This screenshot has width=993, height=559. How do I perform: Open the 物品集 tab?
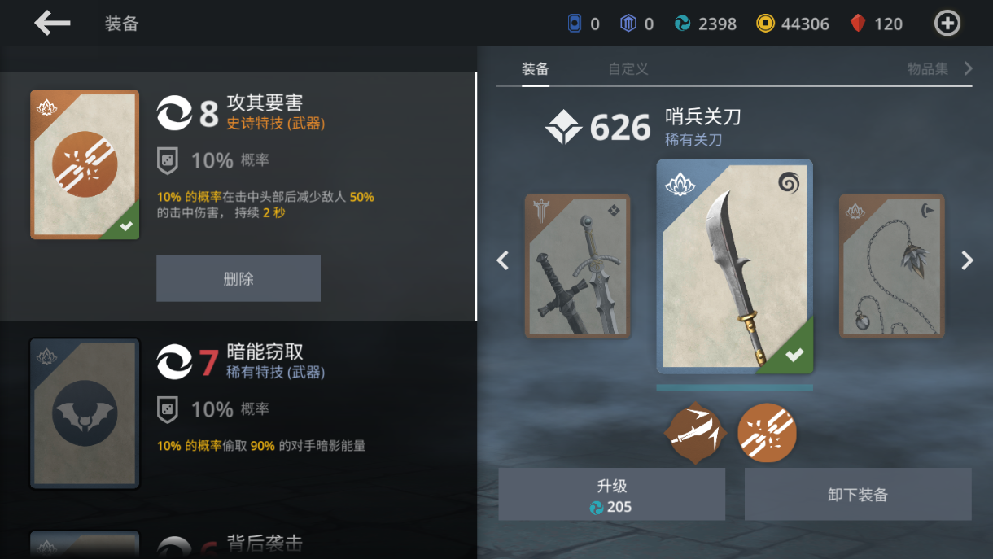pos(928,69)
